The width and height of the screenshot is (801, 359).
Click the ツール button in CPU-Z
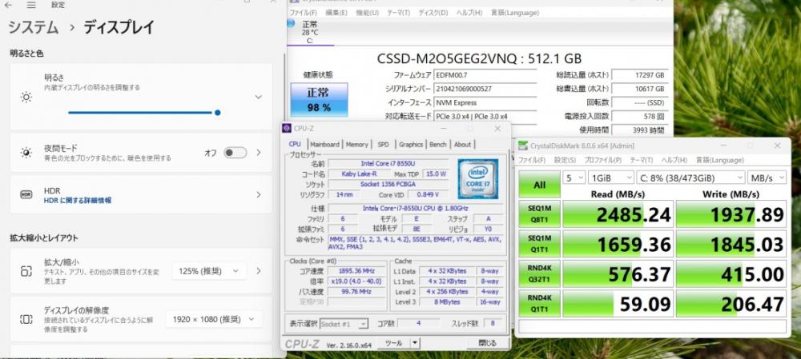393,343
